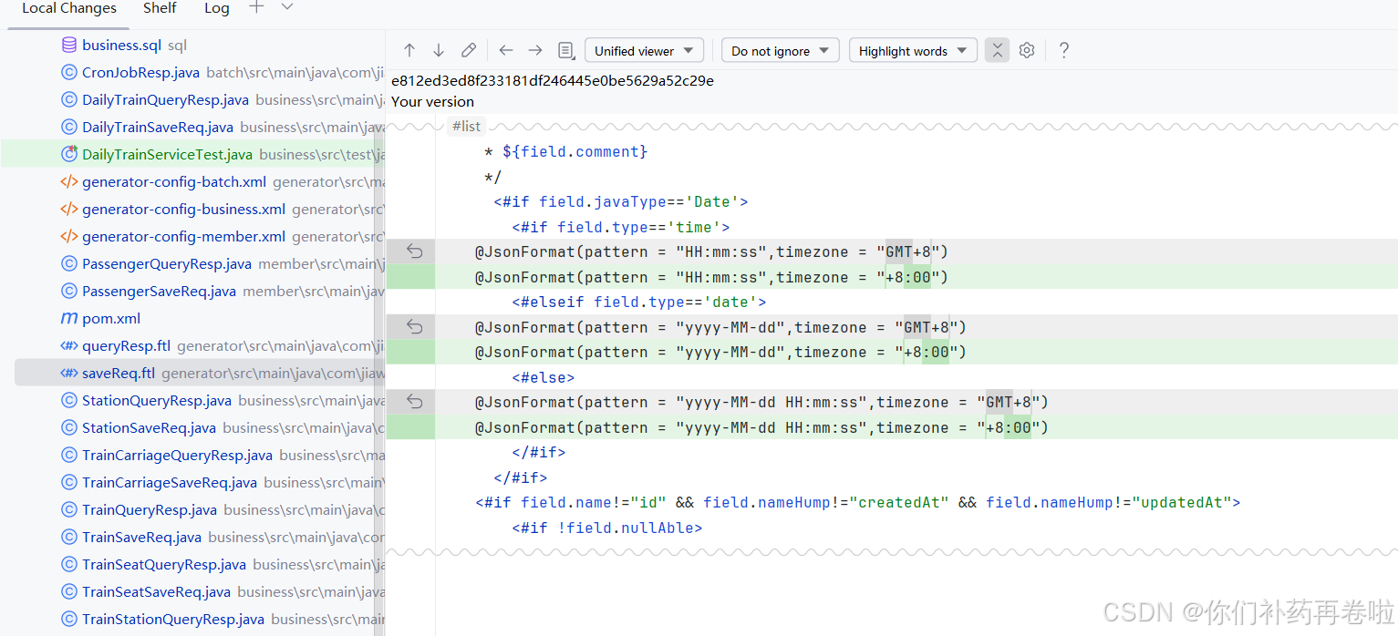Toggle collapse unchanged fragments button
This screenshot has height=636, width=1398.
pyautogui.click(x=997, y=50)
